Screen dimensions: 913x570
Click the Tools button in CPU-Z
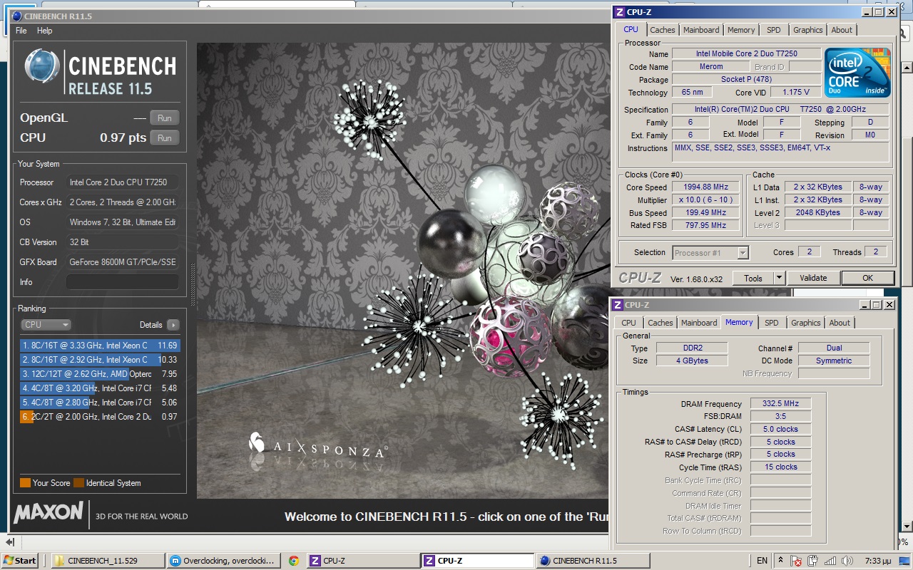coord(753,278)
